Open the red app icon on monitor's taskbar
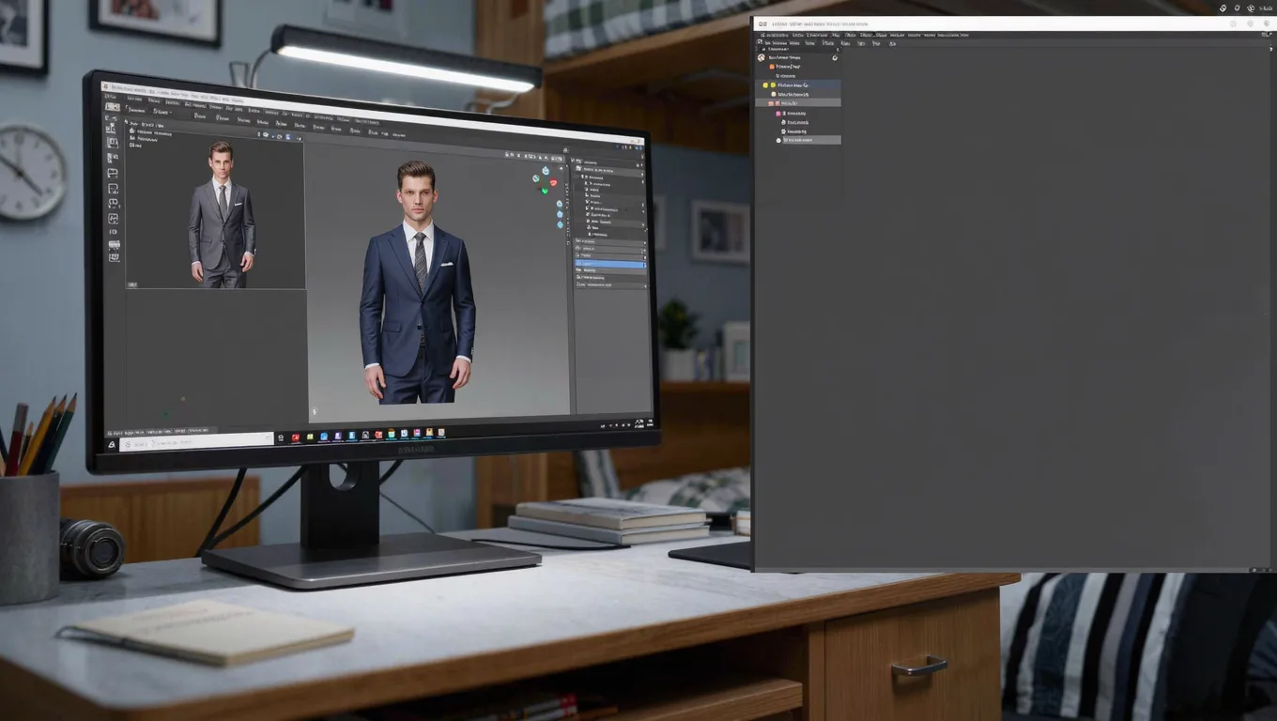 coord(295,437)
